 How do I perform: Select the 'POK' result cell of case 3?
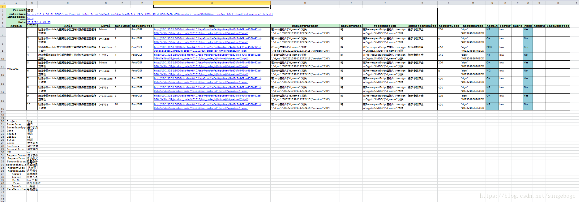(x=492, y=49)
